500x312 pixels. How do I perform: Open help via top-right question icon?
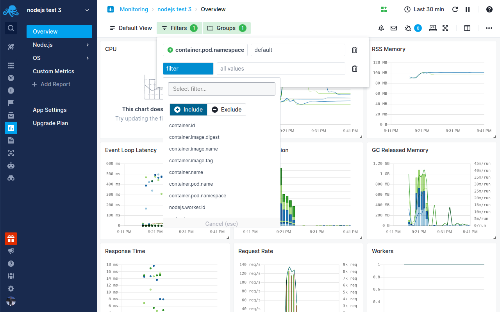[x=489, y=9]
